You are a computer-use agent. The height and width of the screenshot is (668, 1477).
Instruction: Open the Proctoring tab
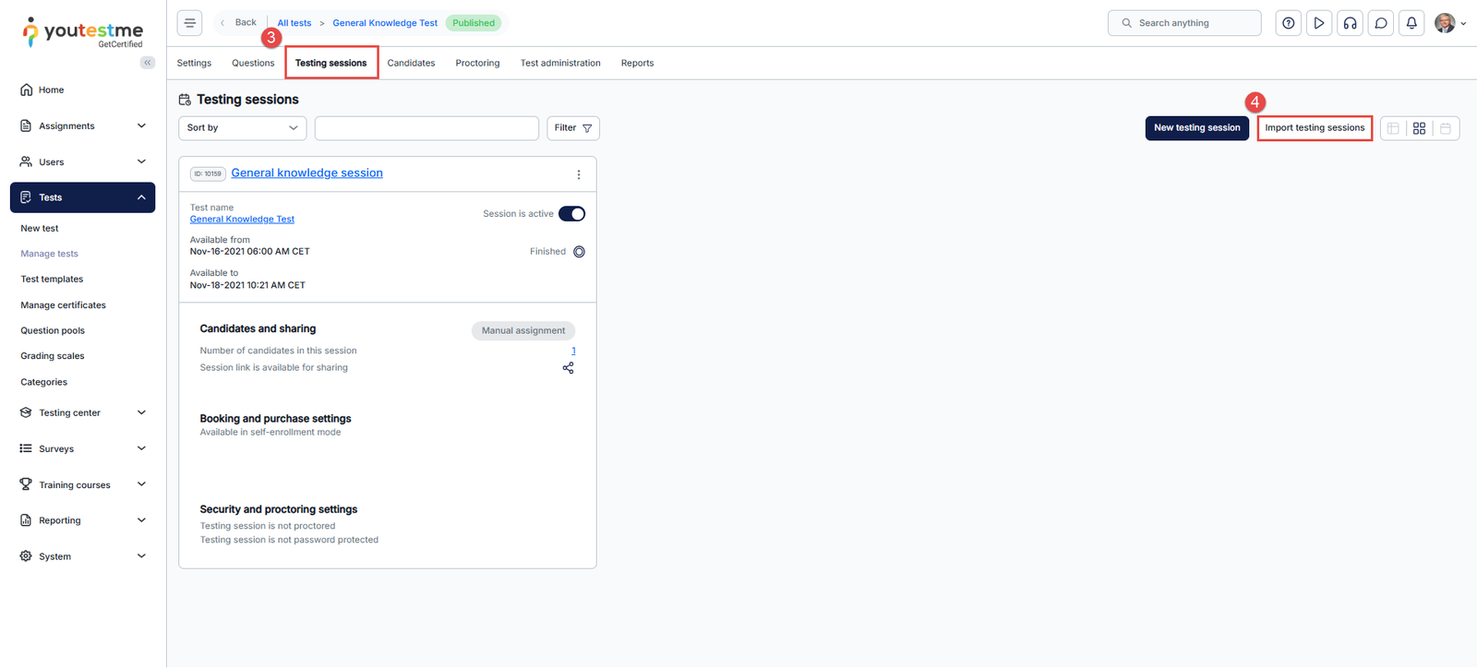[477, 64]
